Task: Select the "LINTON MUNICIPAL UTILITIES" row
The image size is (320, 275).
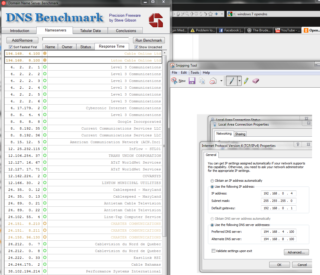Action: (x=83, y=183)
